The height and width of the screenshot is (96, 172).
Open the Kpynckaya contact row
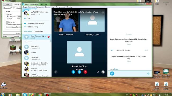[x=37, y=64]
